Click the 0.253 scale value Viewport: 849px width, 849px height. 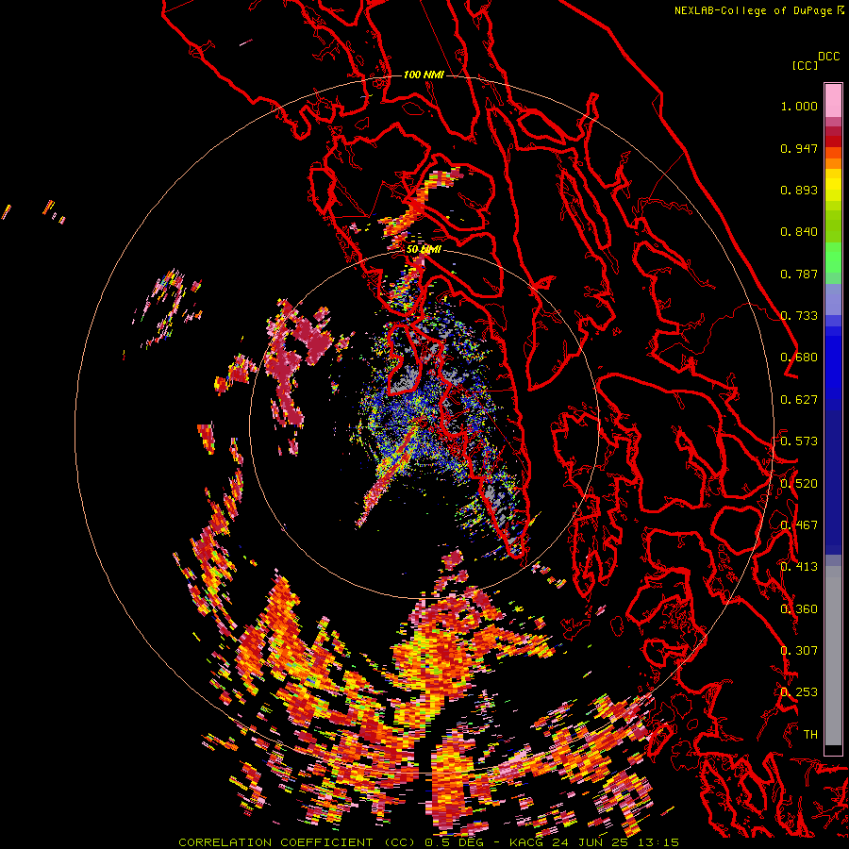pos(799,692)
